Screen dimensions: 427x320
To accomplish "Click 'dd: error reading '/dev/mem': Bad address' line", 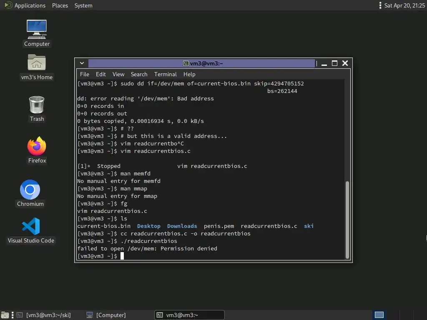I will click(146, 98).
